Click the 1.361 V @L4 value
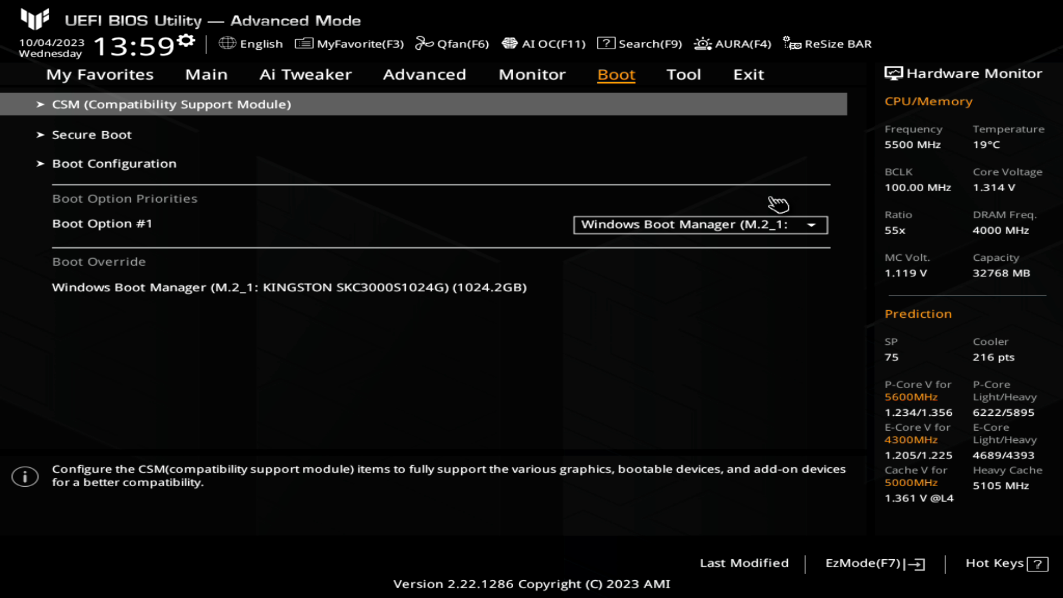The width and height of the screenshot is (1063, 598). pyautogui.click(x=918, y=498)
